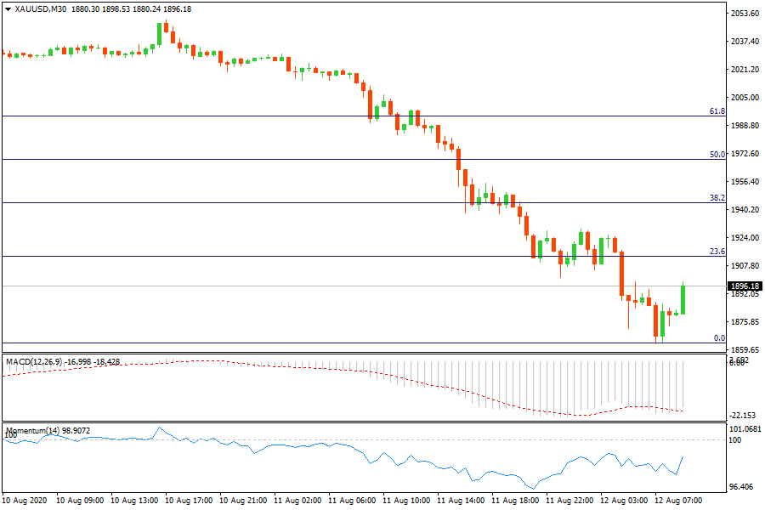The image size is (765, 510).
Task: Click the Momentum(14) indicator label
Action: click(34, 431)
